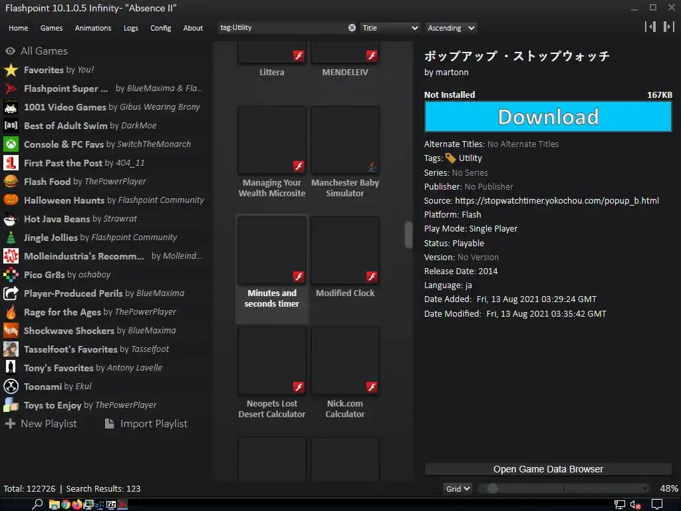
Task: Click the Utility tag icon
Action: pos(450,158)
